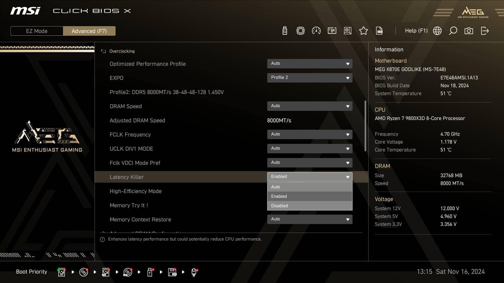504x283 pixels.
Task: Click the exit arrow icon to quit BIOS
Action: [x=485, y=30]
